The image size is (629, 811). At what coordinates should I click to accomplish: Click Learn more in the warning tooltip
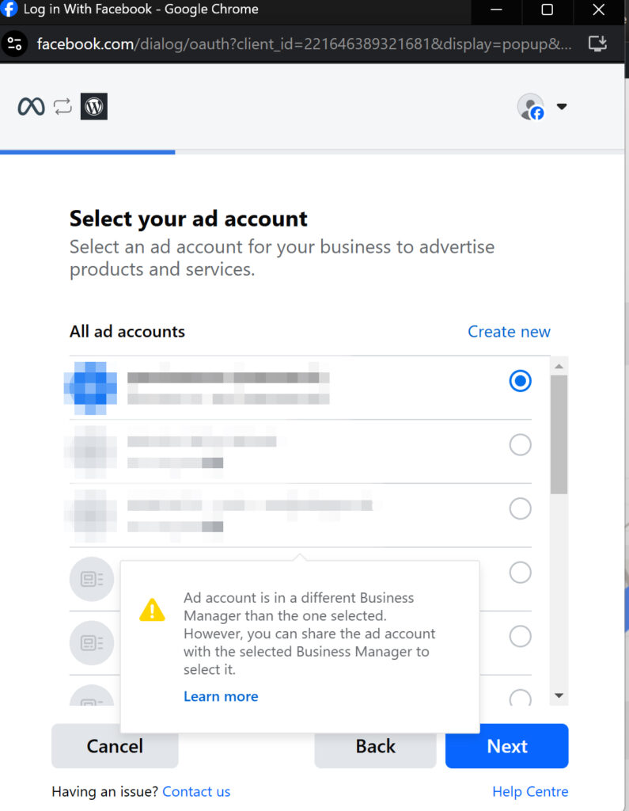coord(221,696)
